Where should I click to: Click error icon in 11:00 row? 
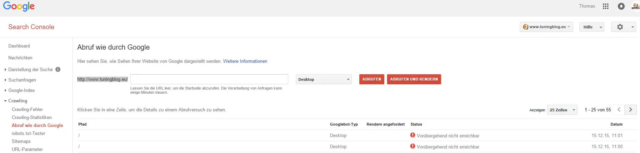[413, 146]
